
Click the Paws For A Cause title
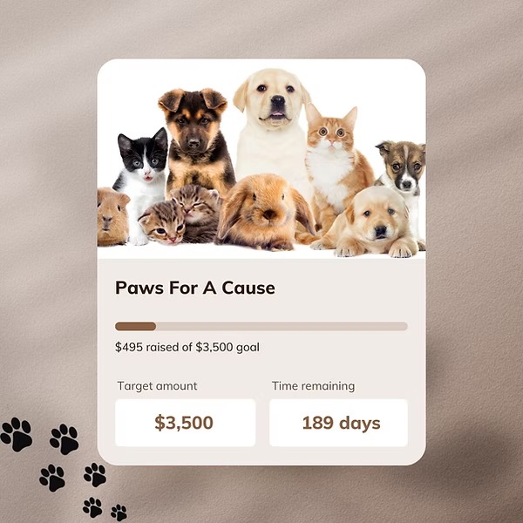[x=194, y=288]
